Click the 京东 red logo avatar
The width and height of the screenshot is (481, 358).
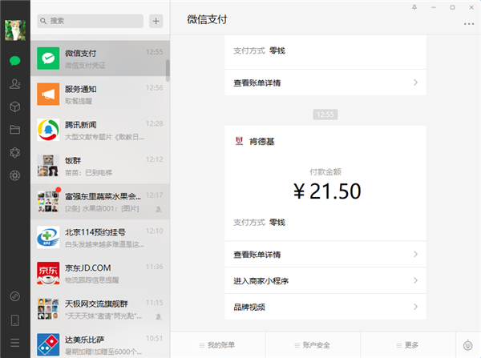pyautogui.click(x=48, y=273)
